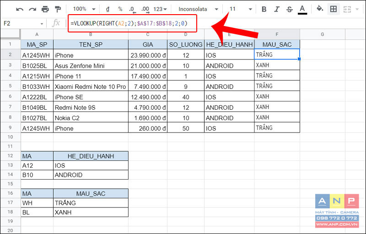Image resolution: width=366 pixels, height=234 pixels.
Task: Toggle strikethrough formatting
Action: [290, 9]
